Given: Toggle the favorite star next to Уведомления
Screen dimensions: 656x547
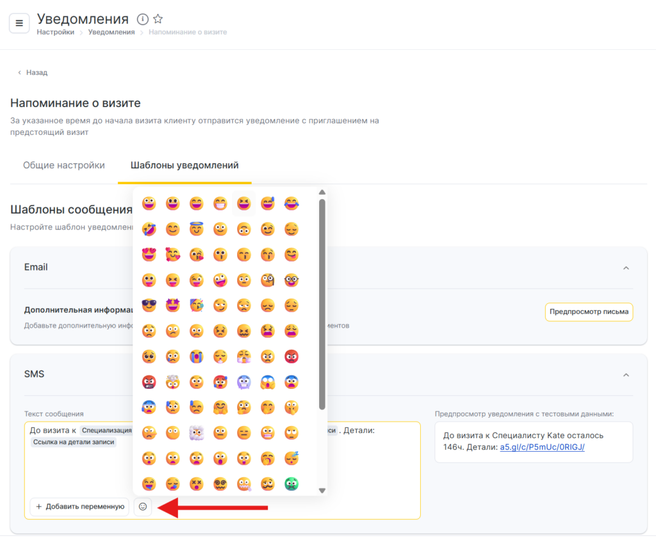Looking at the screenshot, I should click(x=158, y=19).
